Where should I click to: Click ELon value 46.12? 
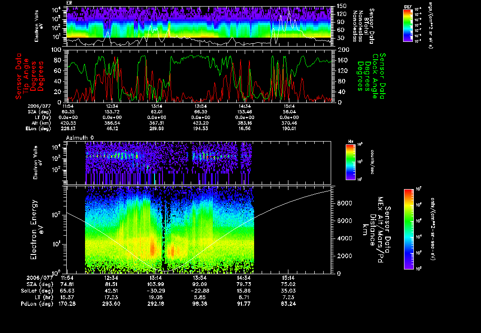coord(112,128)
